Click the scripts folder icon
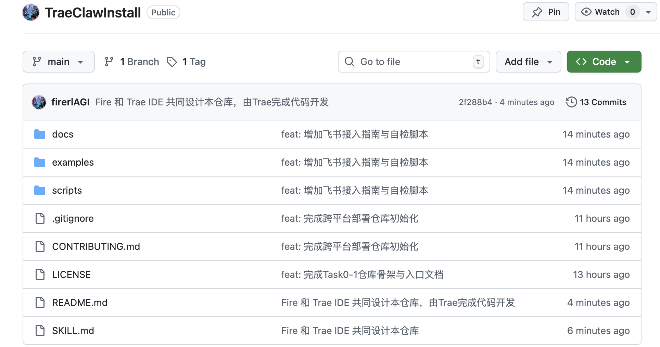 tap(40, 190)
